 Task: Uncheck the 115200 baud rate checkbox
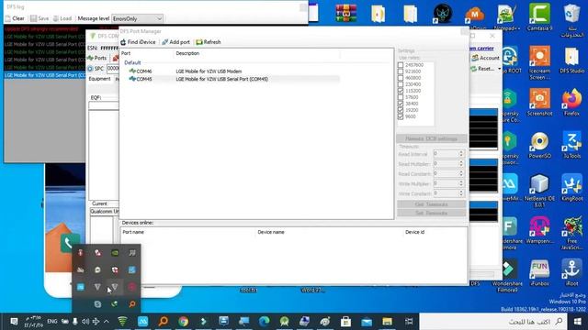tap(401, 91)
